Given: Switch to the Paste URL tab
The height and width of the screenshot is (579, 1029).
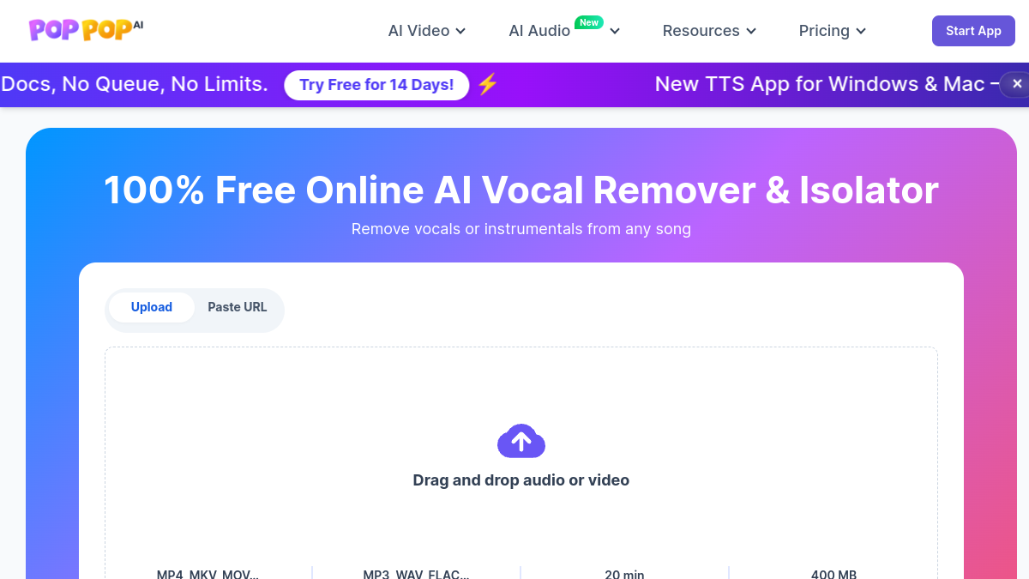Looking at the screenshot, I should pyautogui.click(x=238, y=307).
